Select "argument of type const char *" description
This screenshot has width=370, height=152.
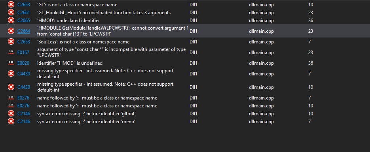(111, 53)
